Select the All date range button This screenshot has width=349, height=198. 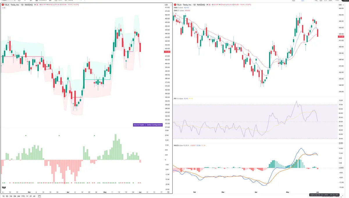click(34, 196)
